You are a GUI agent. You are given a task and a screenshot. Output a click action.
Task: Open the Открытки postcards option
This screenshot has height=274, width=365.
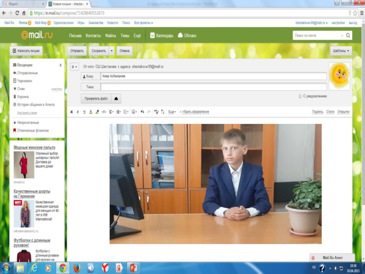tap(344, 112)
